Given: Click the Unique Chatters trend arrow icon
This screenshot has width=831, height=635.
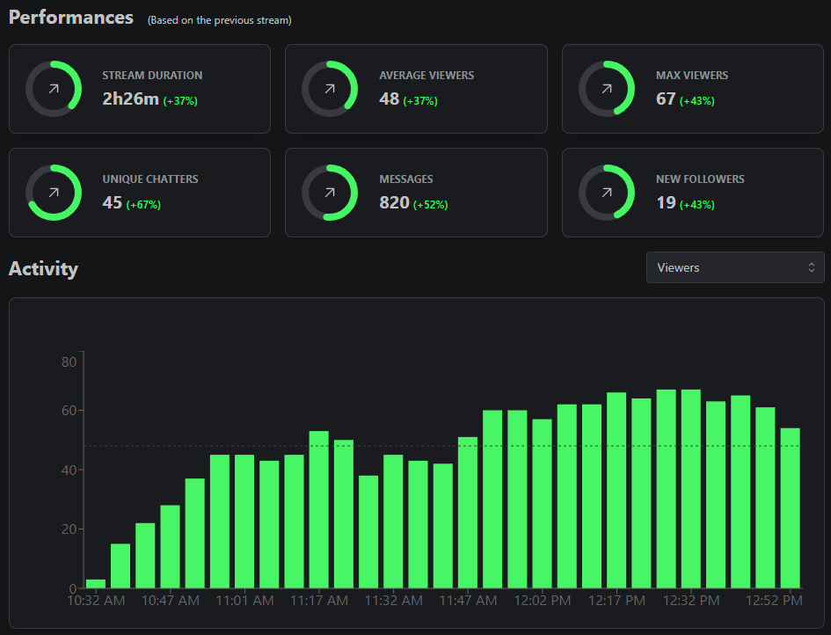Looking at the screenshot, I should [x=54, y=193].
